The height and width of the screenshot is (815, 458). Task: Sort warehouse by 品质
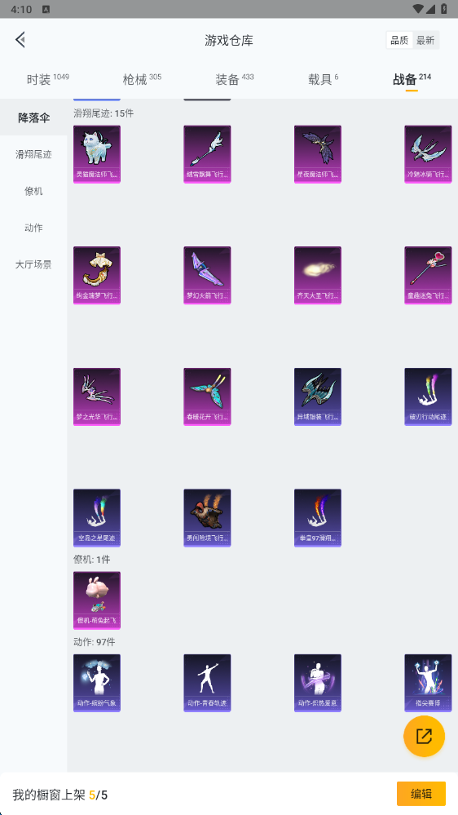399,41
